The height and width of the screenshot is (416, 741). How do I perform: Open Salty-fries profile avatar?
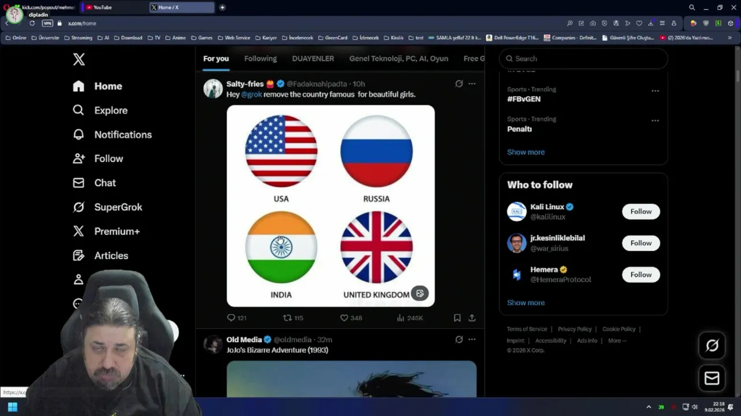[213, 88]
